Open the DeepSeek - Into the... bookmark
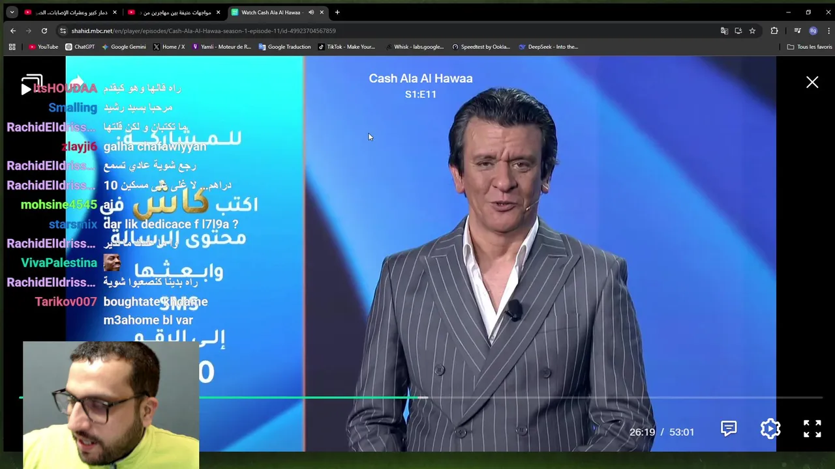 [548, 47]
